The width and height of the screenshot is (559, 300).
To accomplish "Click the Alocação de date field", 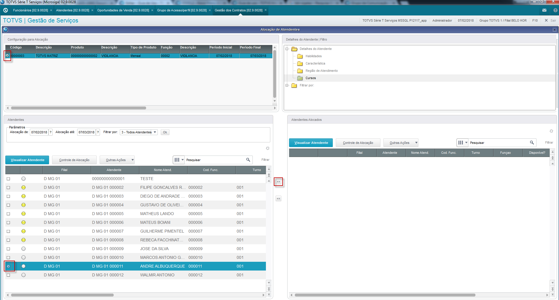I will [39, 132].
